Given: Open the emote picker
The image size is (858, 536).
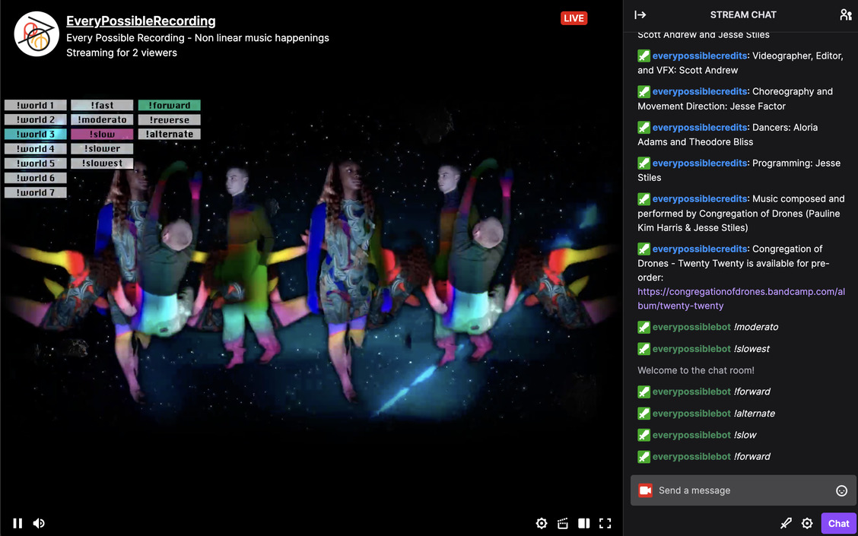Looking at the screenshot, I should pos(841,490).
